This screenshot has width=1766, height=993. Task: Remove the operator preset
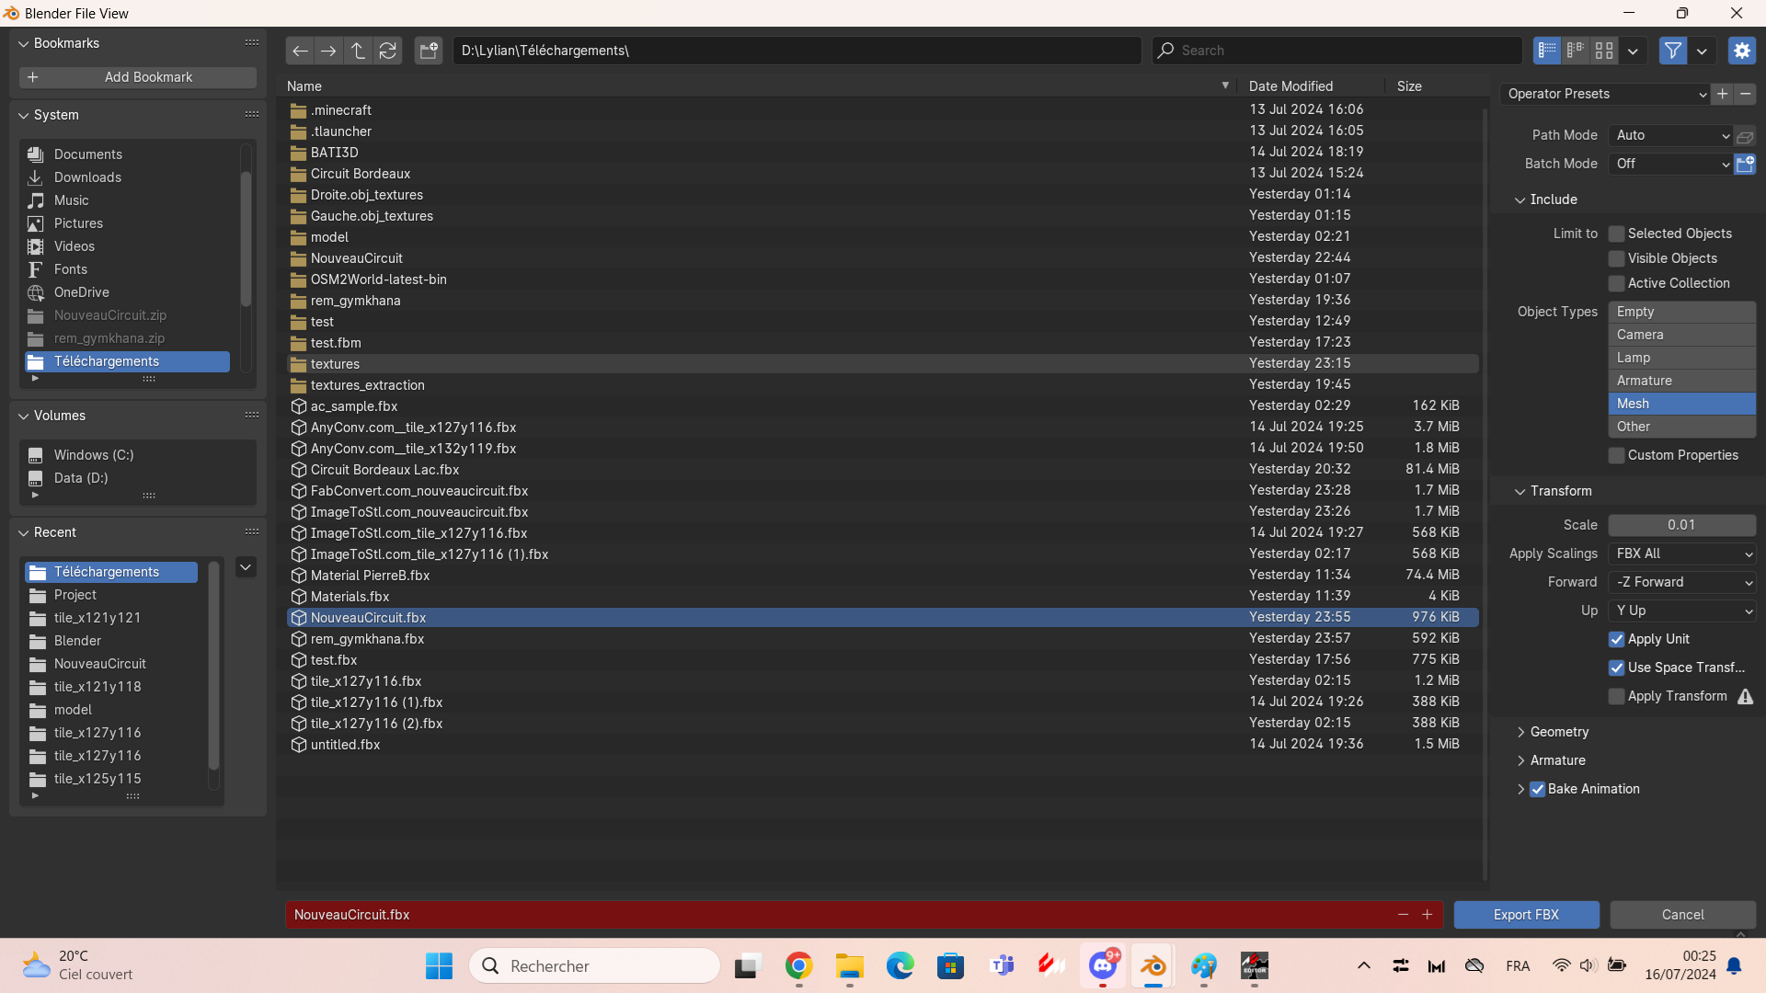pos(1746,94)
